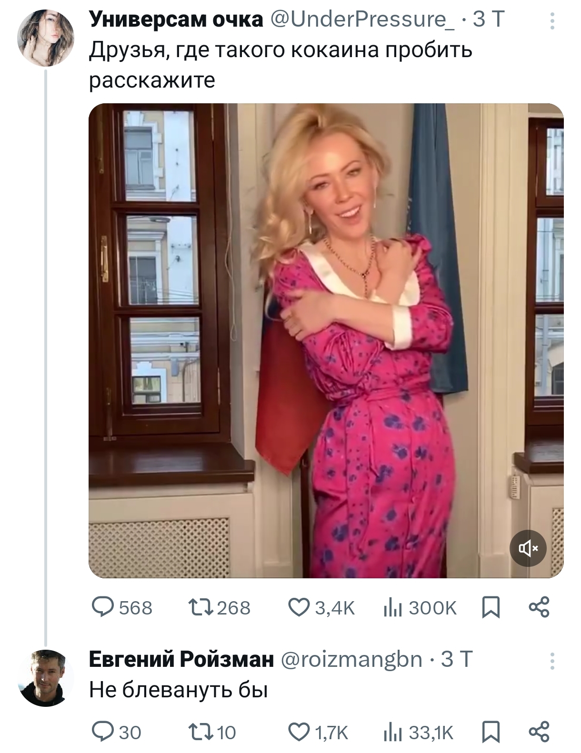Unmute the video in the tweet
Viewport: 581px width, 753px height.
point(528,548)
